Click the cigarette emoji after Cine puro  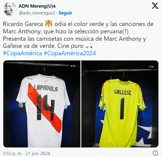tap(89, 46)
